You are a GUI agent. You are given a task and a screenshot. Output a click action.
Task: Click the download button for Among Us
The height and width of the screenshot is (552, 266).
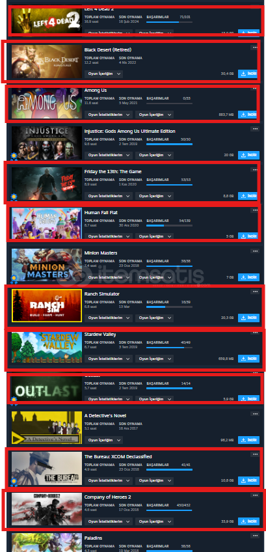coord(248,115)
